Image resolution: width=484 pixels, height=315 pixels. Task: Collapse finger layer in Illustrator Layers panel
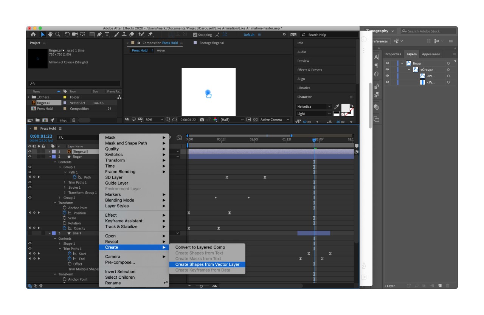(402, 64)
